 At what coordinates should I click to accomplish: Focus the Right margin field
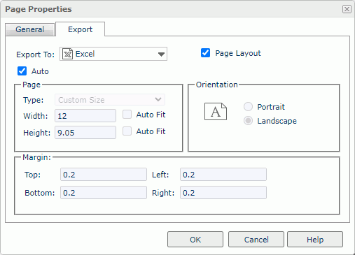point(223,193)
